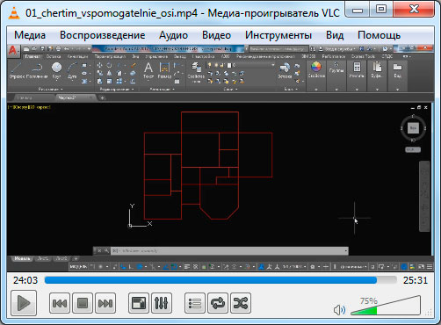
Task: Close the command line with its X icon
Action: (x=99, y=251)
